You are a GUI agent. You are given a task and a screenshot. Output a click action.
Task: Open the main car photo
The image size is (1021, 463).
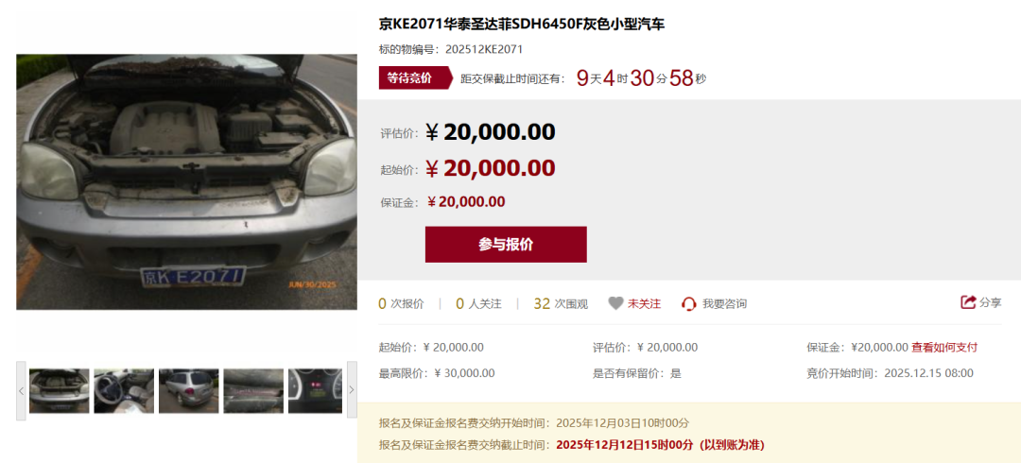click(186, 181)
